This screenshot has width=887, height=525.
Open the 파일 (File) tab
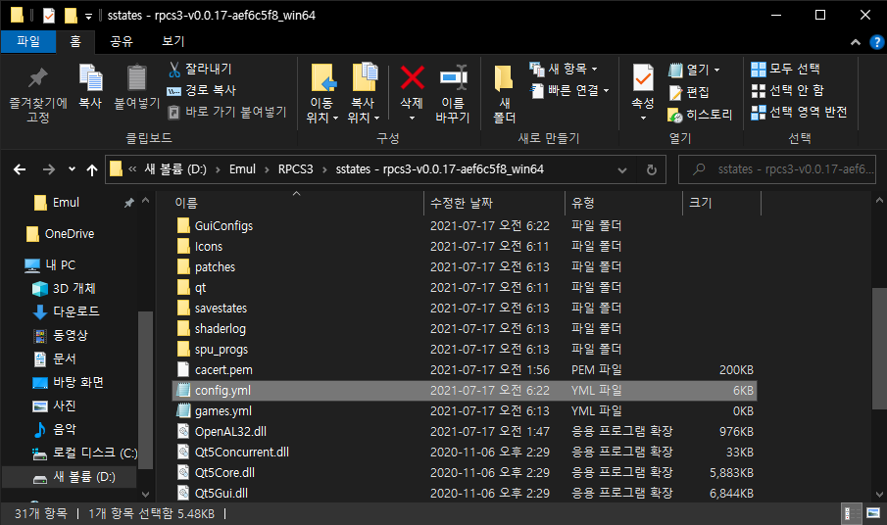point(28,41)
